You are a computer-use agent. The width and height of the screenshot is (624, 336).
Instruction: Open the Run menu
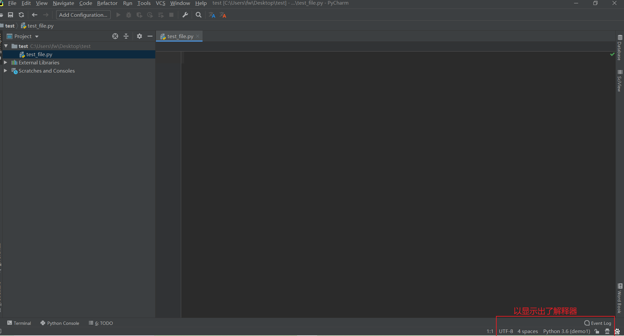tap(128, 3)
